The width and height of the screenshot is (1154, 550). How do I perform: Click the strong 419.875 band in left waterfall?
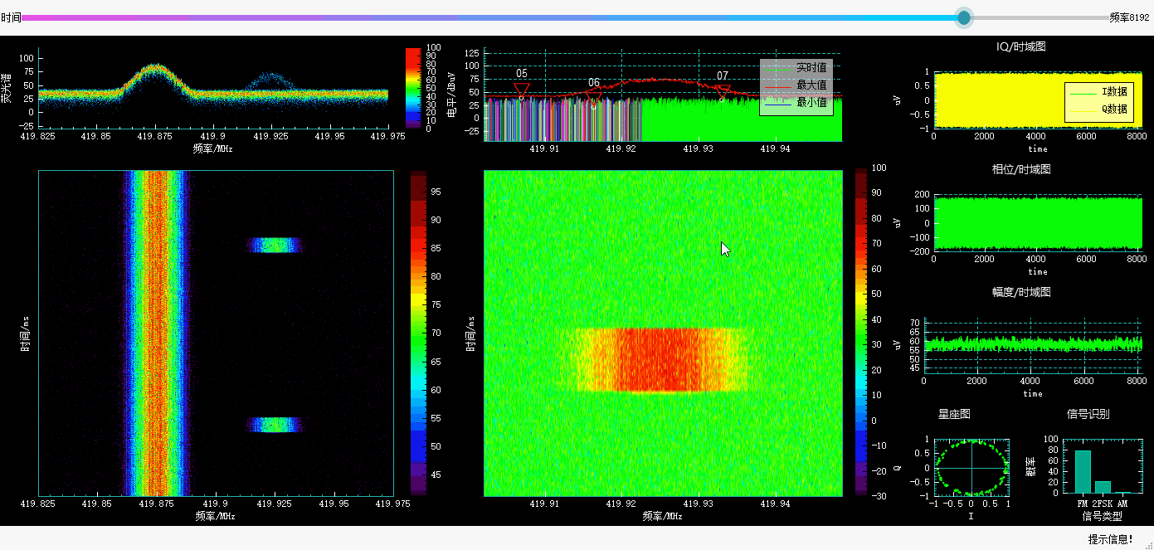pos(157,333)
